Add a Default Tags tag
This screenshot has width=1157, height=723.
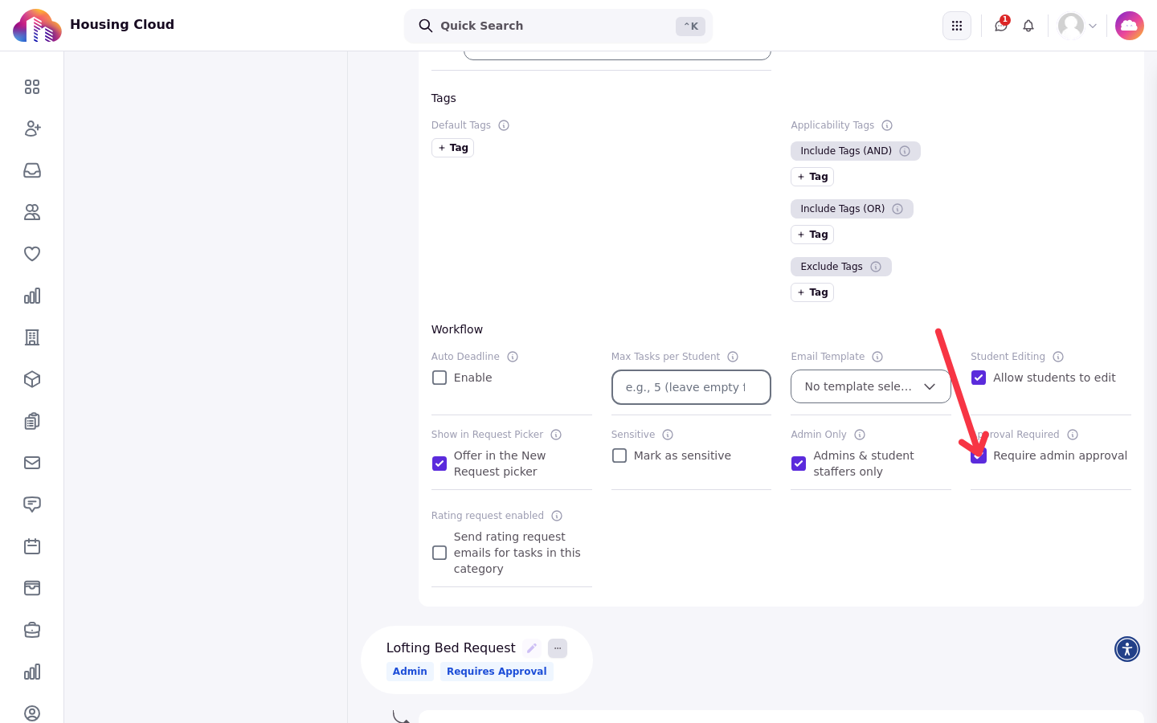click(x=452, y=148)
